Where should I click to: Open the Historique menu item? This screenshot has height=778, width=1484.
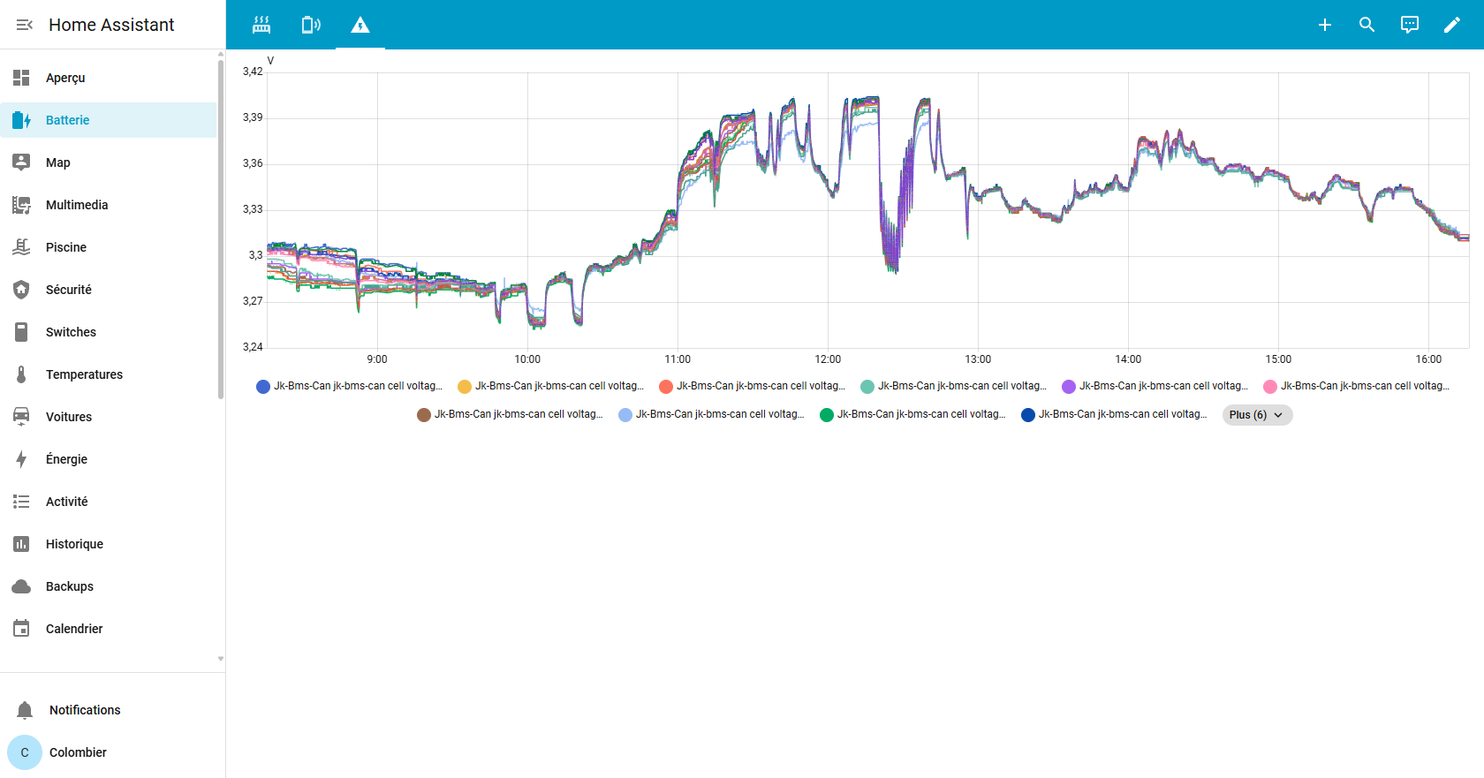74,544
